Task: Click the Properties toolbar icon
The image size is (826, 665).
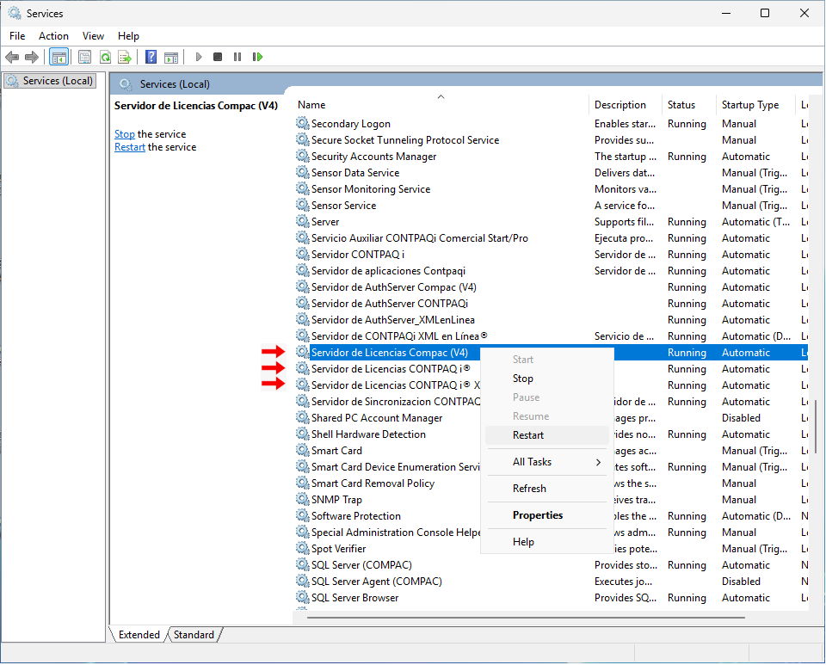Action: pos(84,57)
